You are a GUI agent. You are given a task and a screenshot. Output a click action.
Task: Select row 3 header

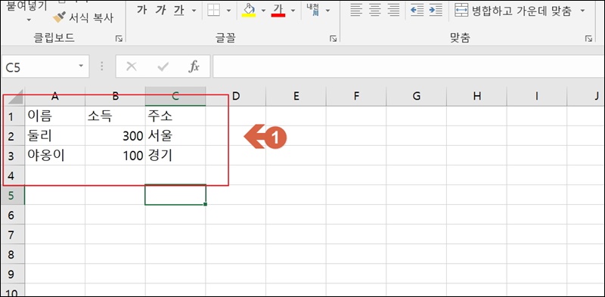click(x=12, y=156)
